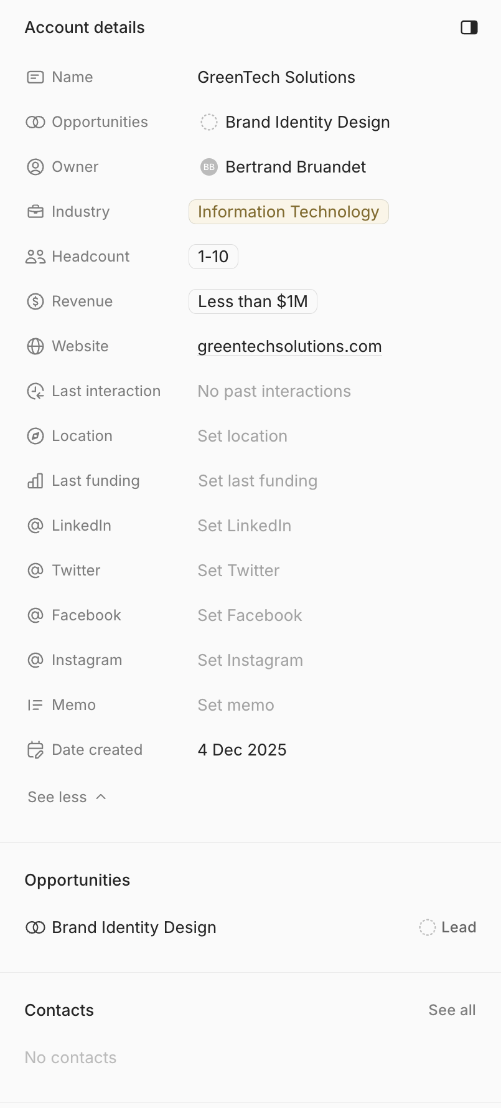Screen dimensions: 501x1108
Task: Open Brand Identity Design in Opportunities list
Action: coord(134,927)
